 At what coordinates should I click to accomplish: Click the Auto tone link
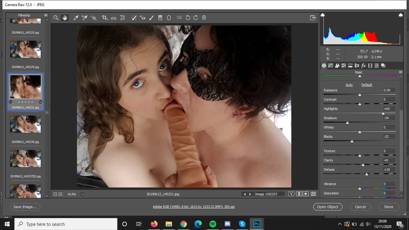349,85
